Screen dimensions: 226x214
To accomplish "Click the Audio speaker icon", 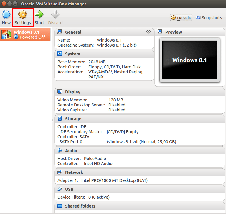I will (x=60, y=150).
